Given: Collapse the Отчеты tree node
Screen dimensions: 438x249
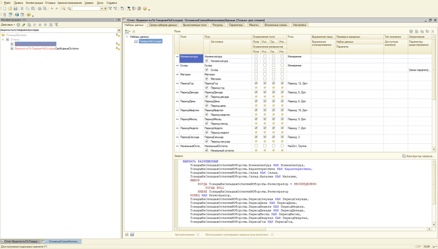Looking at the screenshot, I should (x=3, y=39).
